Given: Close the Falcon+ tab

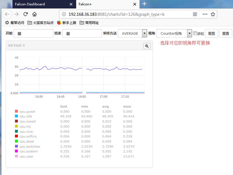Looking at the screenshot, I should [134, 4].
